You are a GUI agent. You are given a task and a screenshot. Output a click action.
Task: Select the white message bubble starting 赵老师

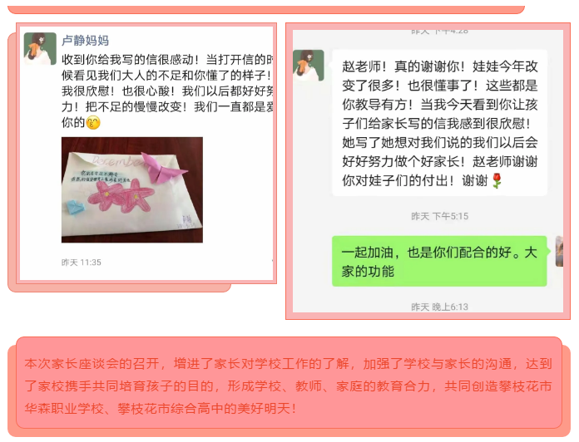point(439,123)
